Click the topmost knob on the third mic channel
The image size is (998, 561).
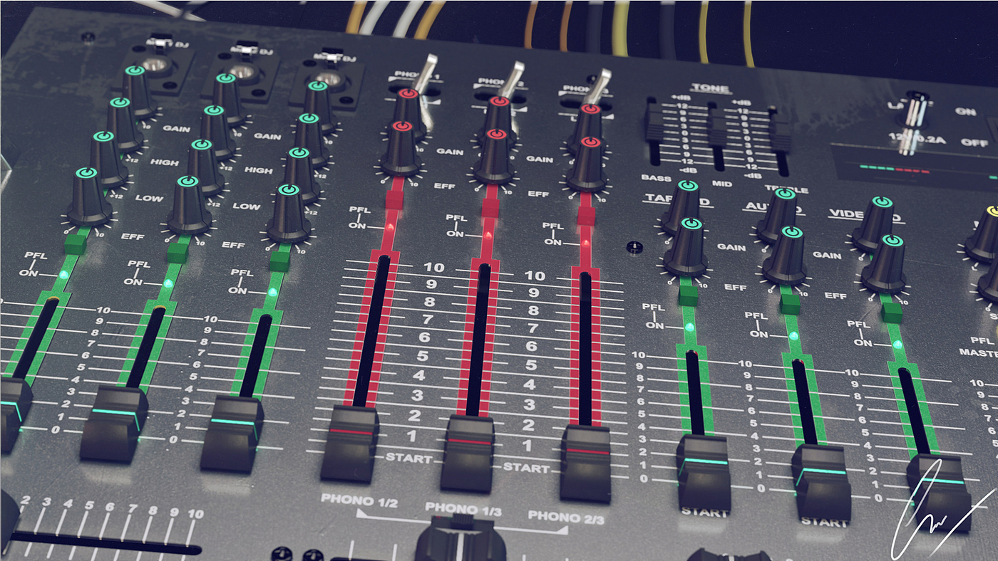[x=319, y=106]
